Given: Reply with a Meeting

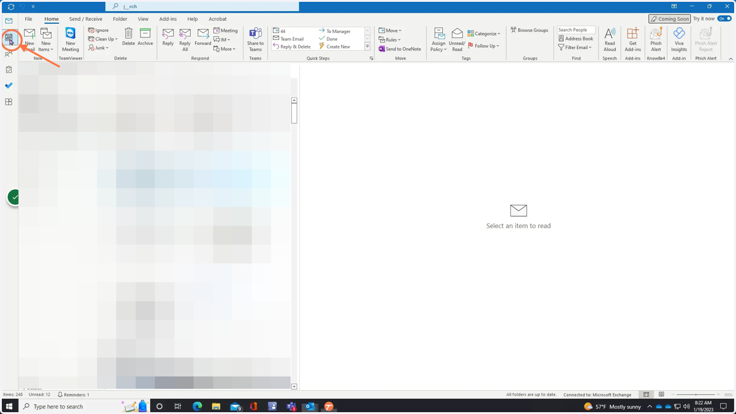Looking at the screenshot, I should pos(226,31).
